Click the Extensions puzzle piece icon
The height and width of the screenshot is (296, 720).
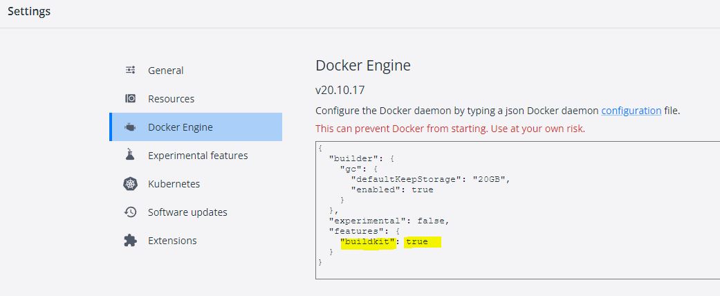coord(131,241)
